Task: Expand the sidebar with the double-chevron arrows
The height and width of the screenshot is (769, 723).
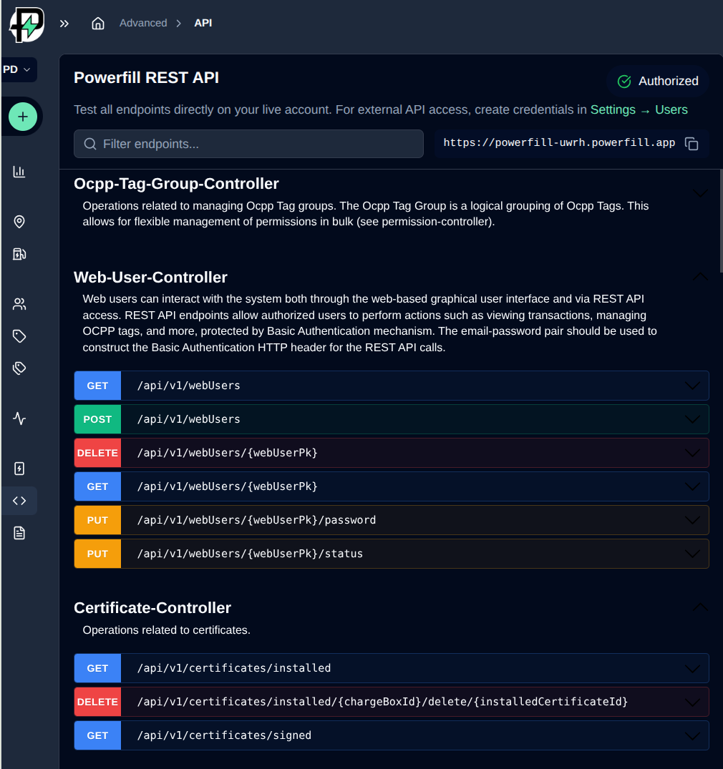Action: (x=64, y=22)
